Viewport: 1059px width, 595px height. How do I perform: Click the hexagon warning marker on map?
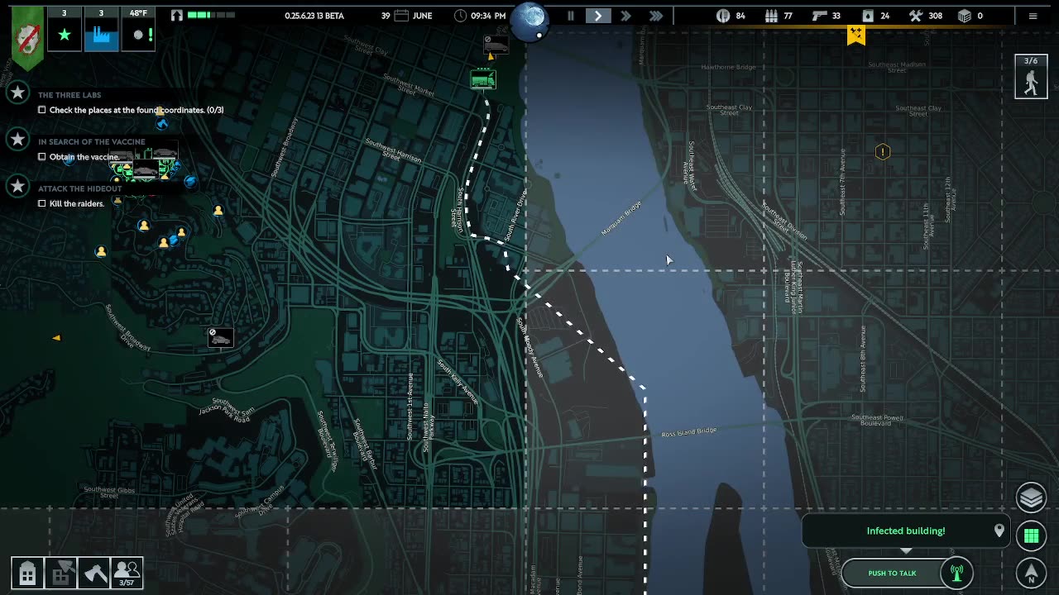point(883,152)
